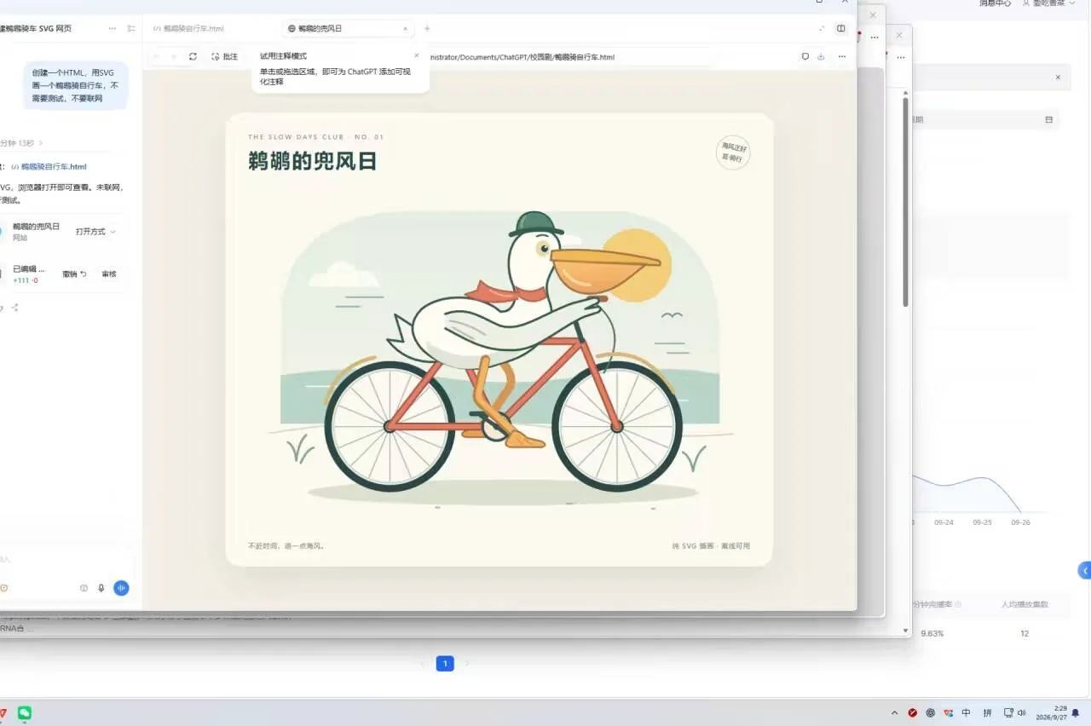Toggle the sidebar list icon beside the chat title
1091x726 pixels.
coord(131,28)
